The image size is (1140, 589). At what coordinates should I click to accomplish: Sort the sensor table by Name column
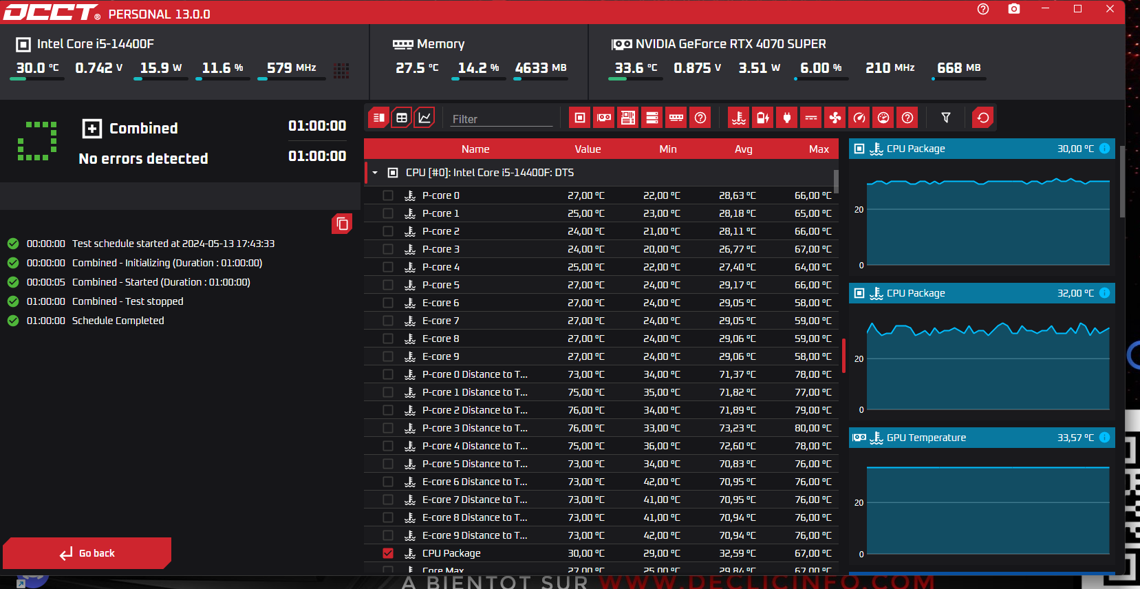pyautogui.click(x=475, y=149)
